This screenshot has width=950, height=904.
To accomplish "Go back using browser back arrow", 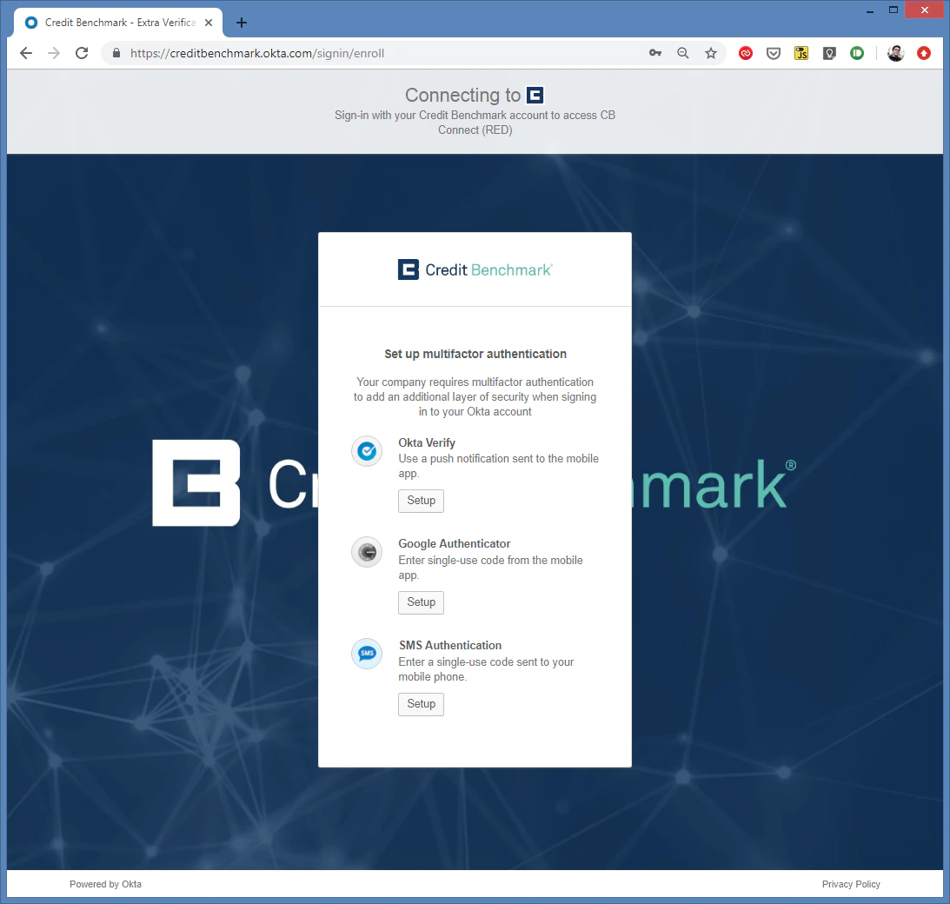I will point(26,53).
